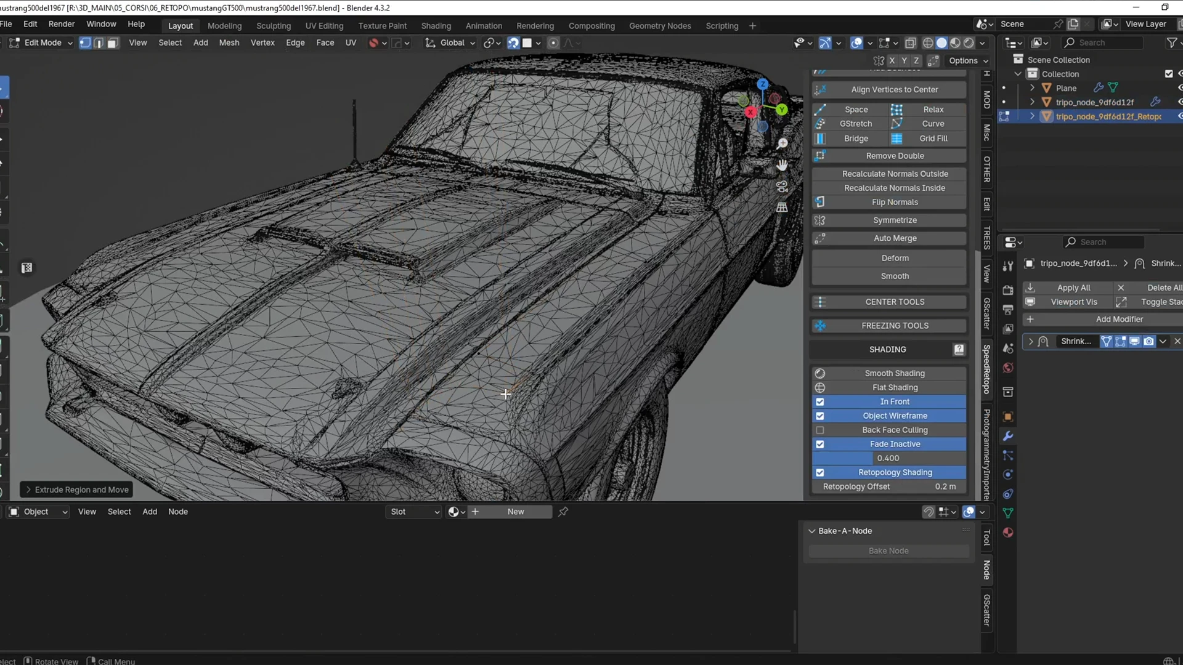Collapse the Bake-A-Node panel
This screenshot has width=1183, height=665.
812,531
